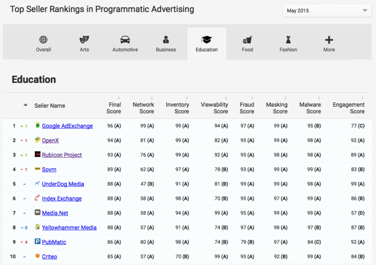Click the UnderDog Media logo icon

[x=38, y=183]
